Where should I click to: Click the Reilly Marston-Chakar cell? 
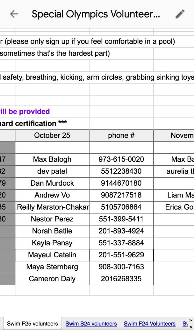(53, 207)
